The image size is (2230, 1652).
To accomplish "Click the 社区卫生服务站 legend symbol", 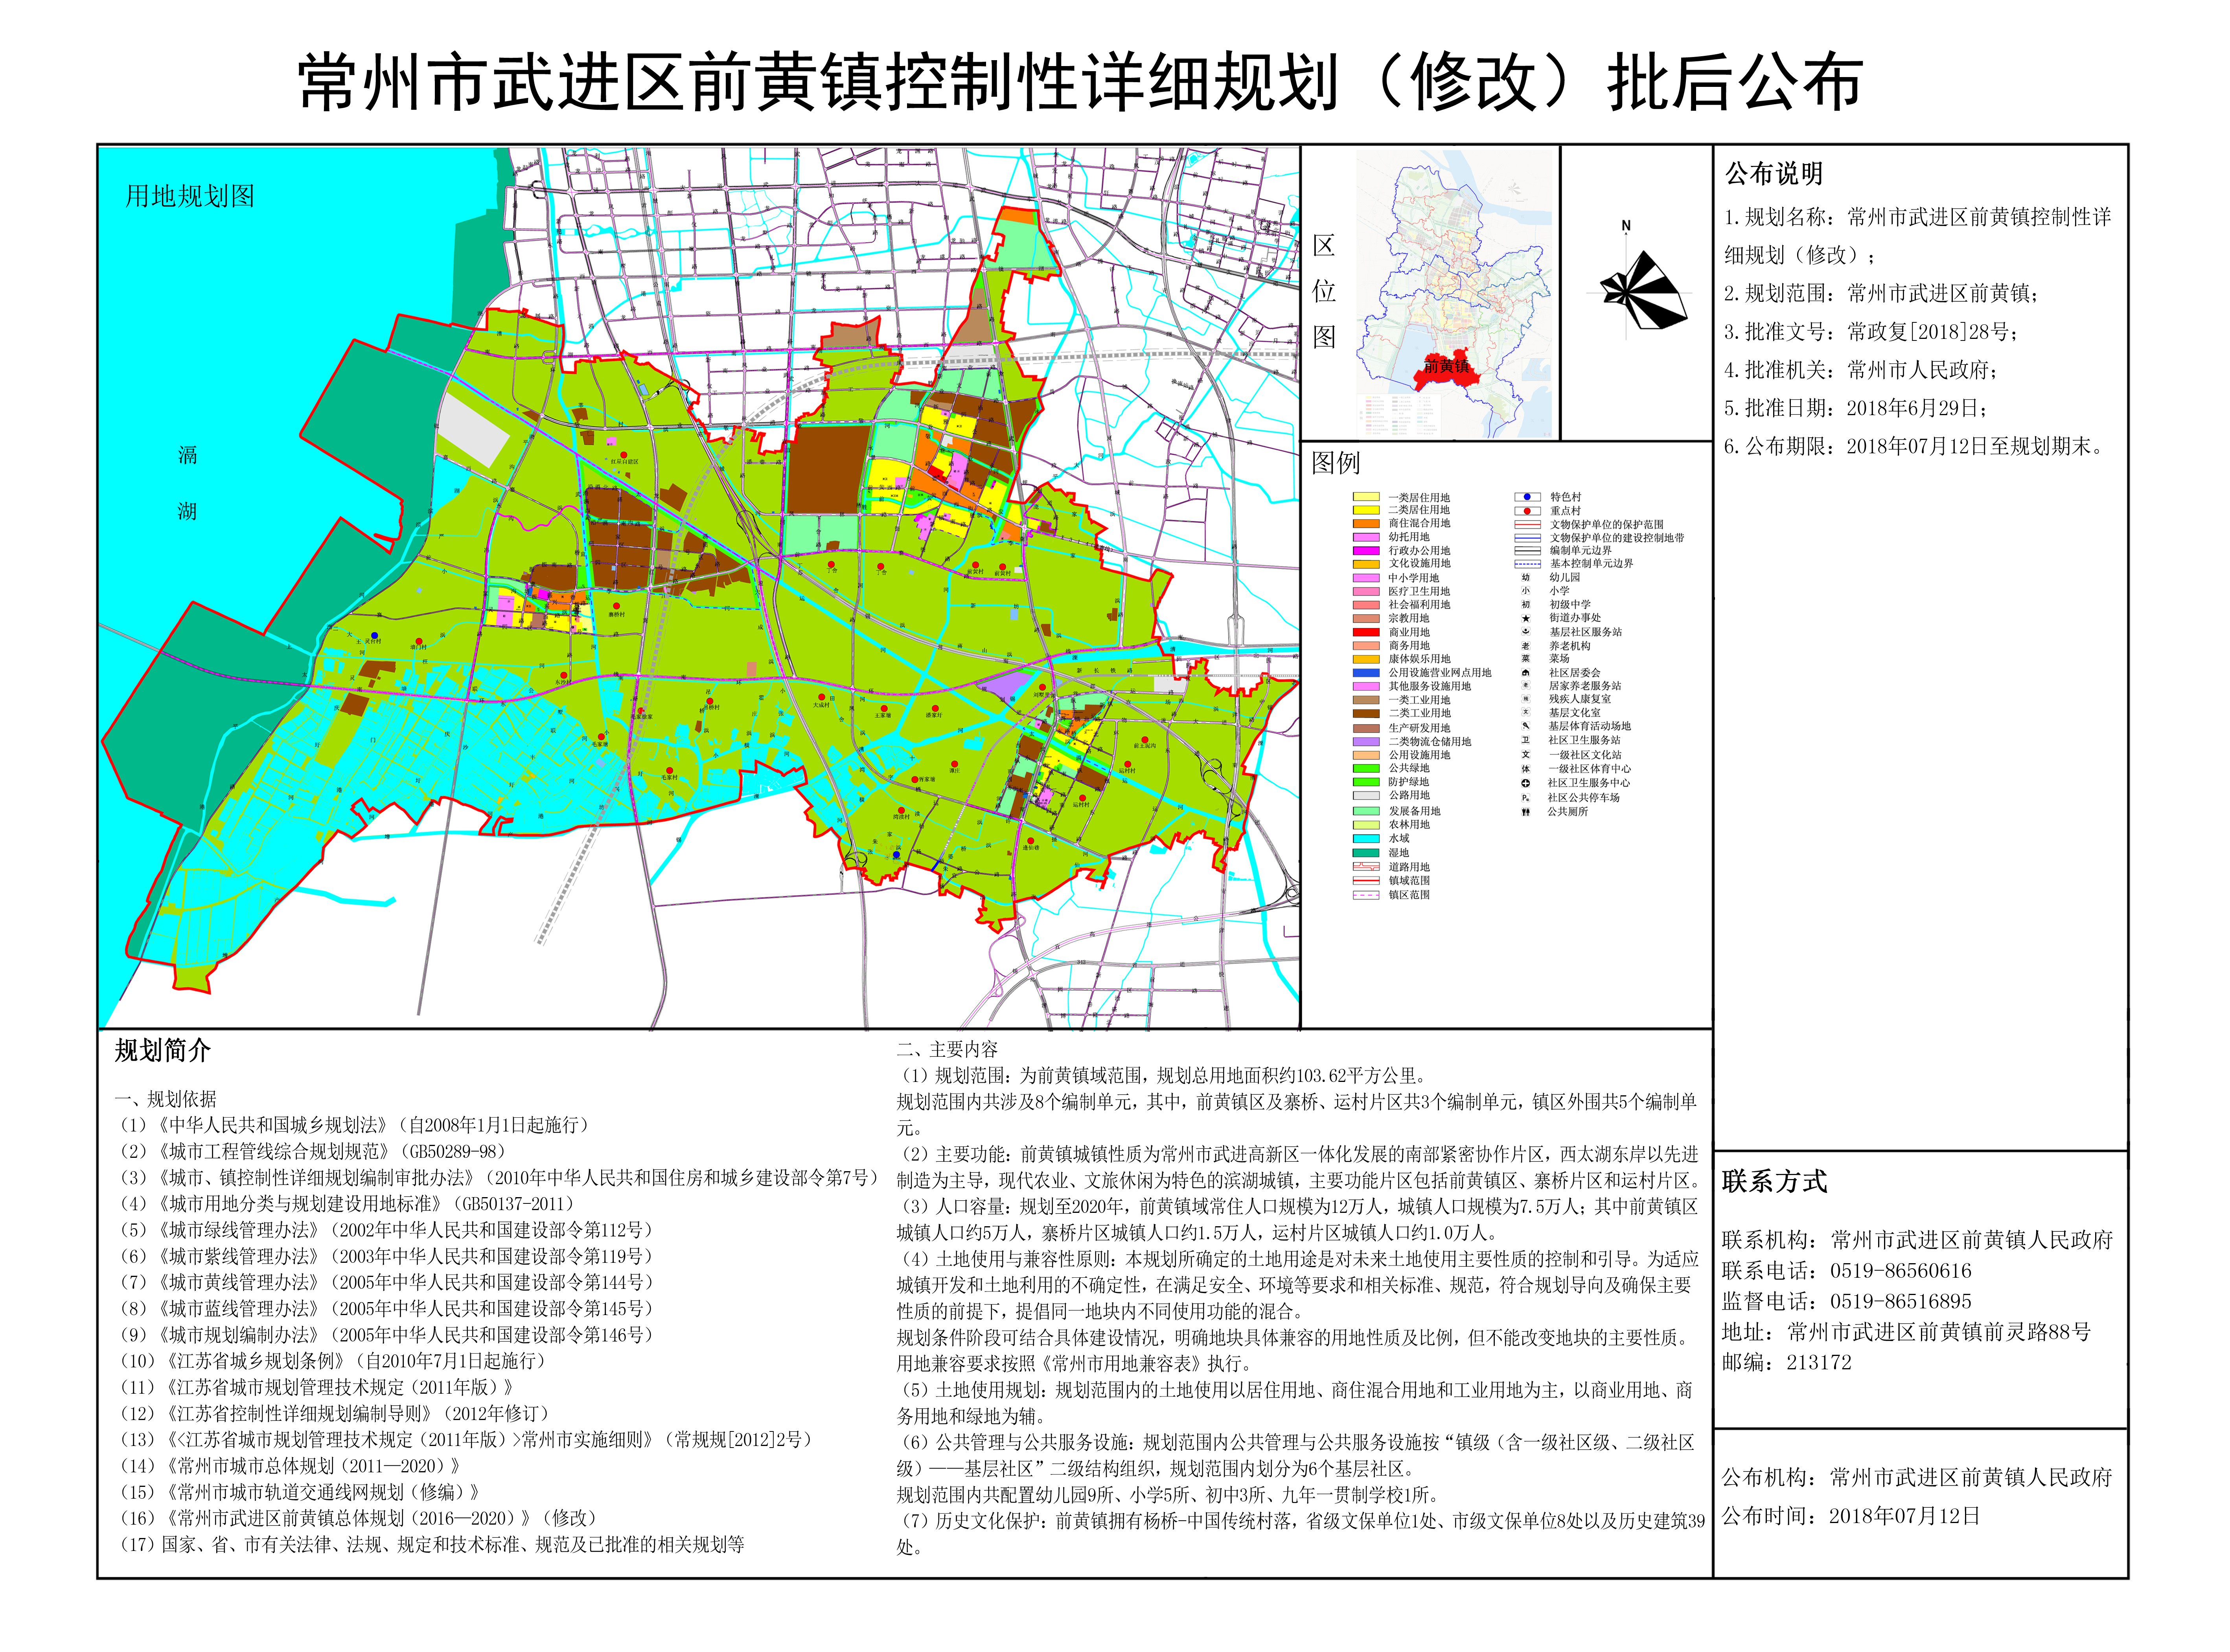I will [x=1525, y=740].
